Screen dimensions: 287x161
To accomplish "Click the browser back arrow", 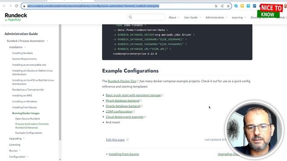I will click(x=4, y=6).
